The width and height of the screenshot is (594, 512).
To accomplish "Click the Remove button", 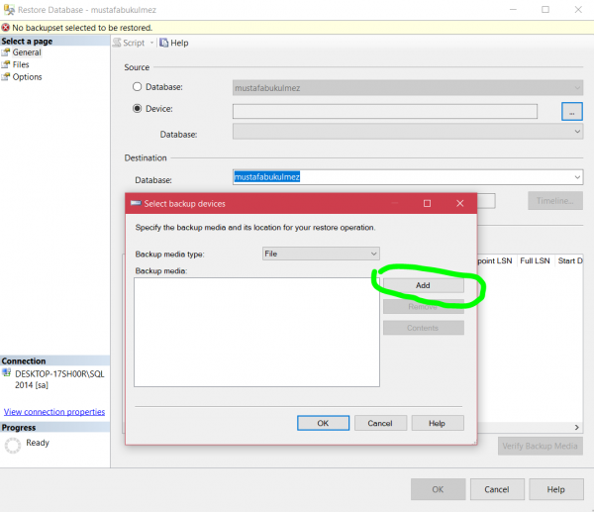I will click(x=423, y=307).
